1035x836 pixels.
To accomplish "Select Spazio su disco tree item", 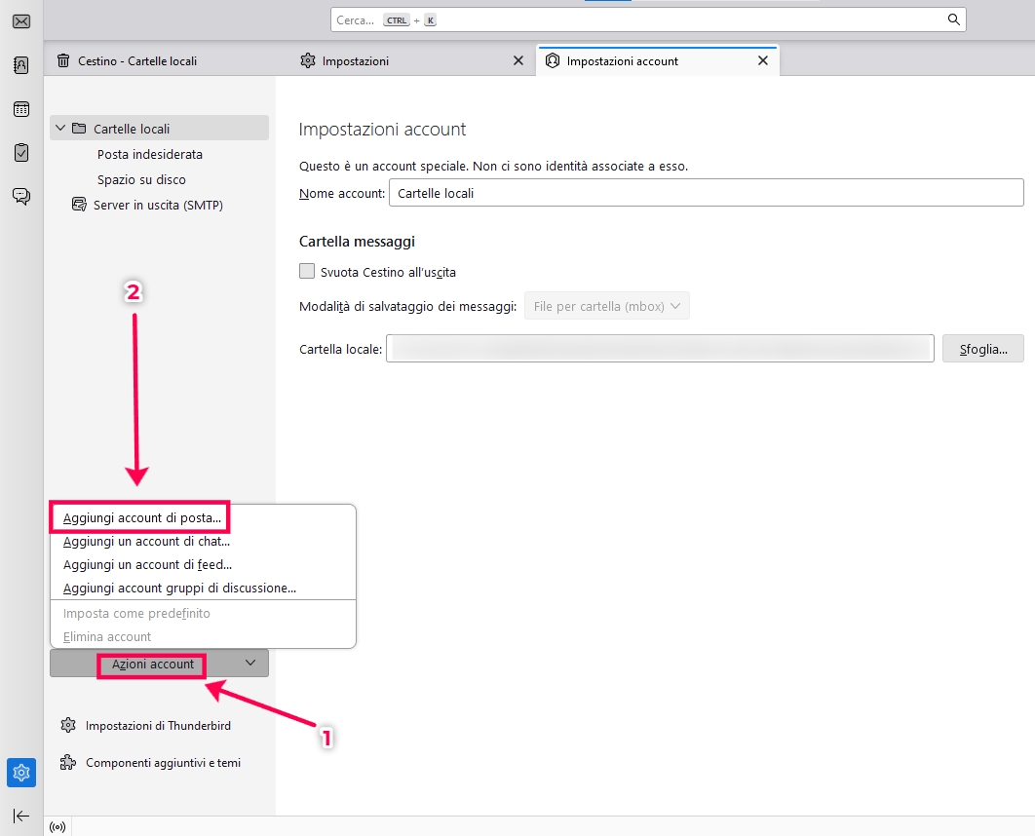I will click(141, 179).
